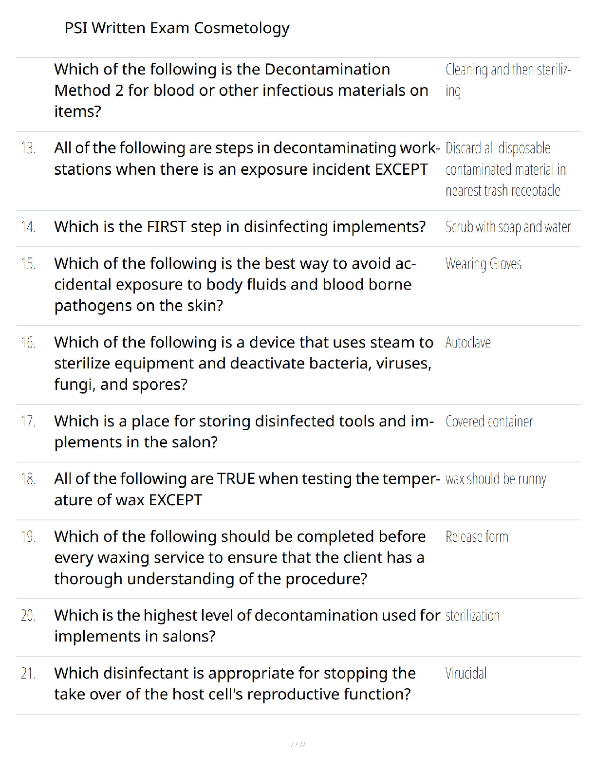Click the 'Virucidal' answer

466,674
